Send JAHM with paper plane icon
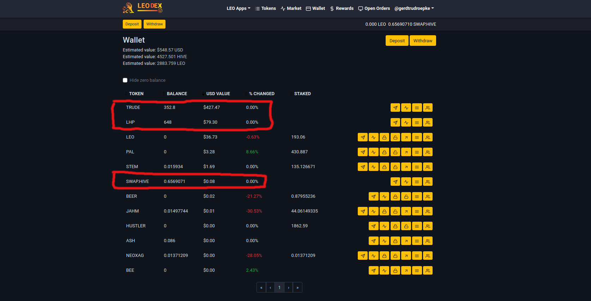Image resolution: width=591 pixels, height=301 pixels. pos(362,211)
